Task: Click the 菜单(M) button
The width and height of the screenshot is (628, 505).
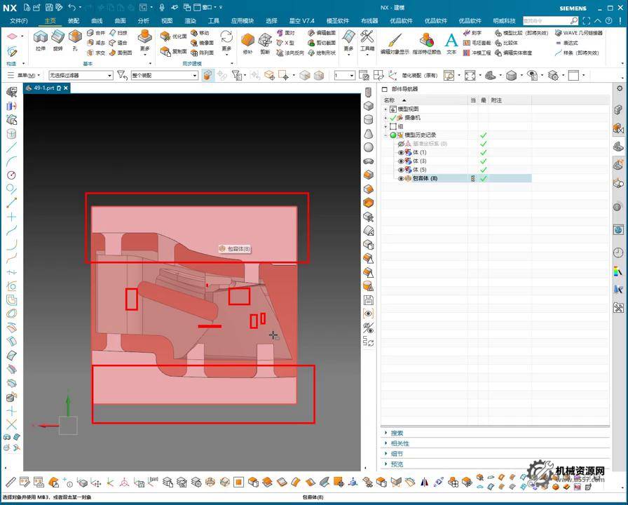Action: click(27, 75)
